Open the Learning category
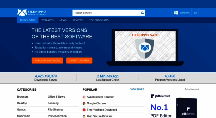216x118 pixels. (53, 103)
